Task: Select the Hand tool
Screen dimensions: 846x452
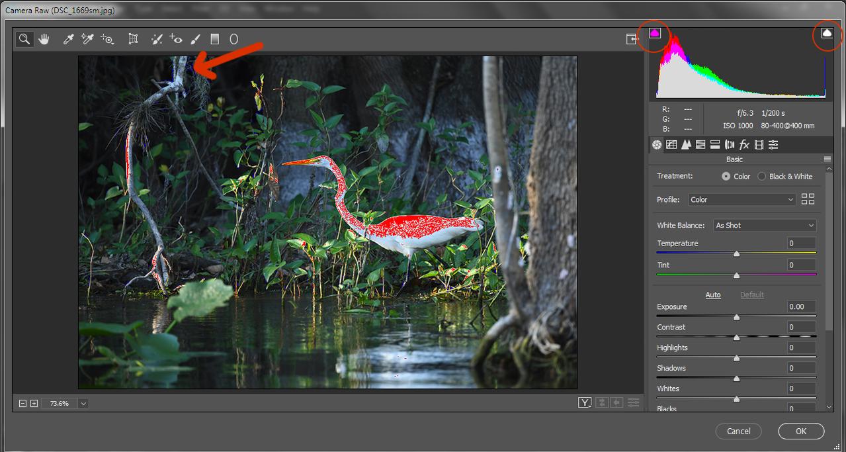Action: 44,39
